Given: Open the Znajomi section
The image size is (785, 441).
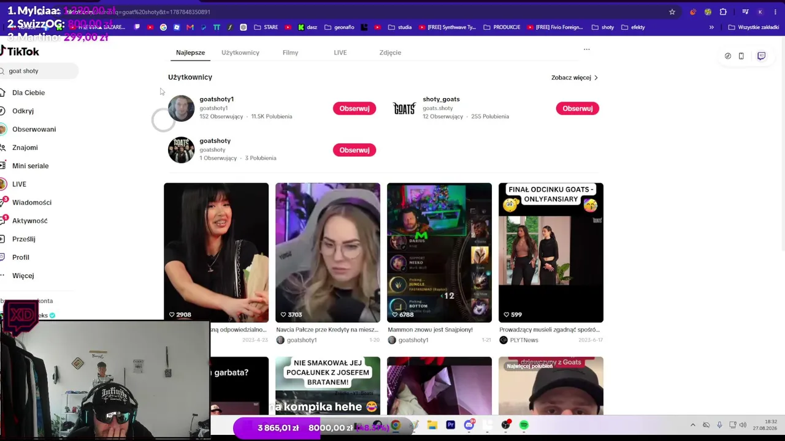Looking at the screenshot, I should (x=25, y=148).
